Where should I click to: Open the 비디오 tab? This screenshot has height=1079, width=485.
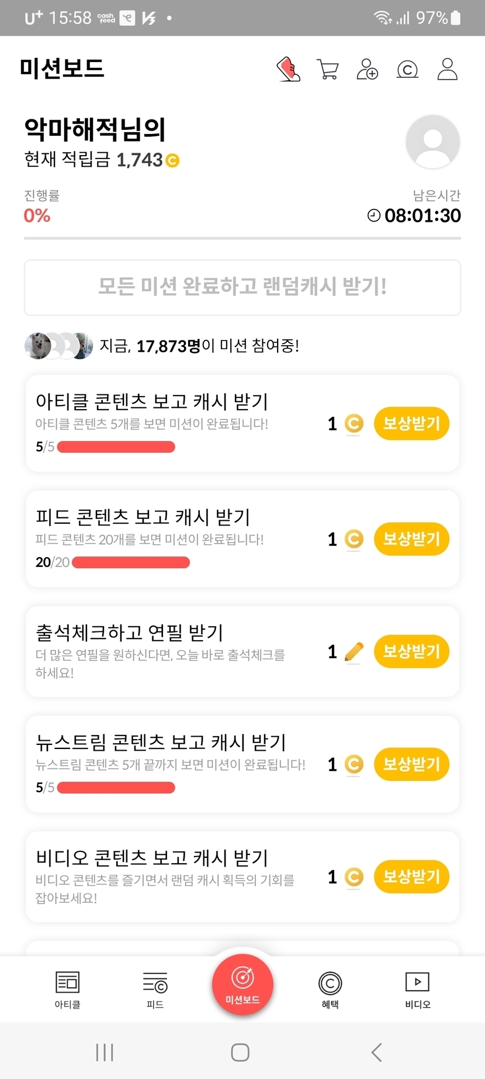tap(417, 989)
